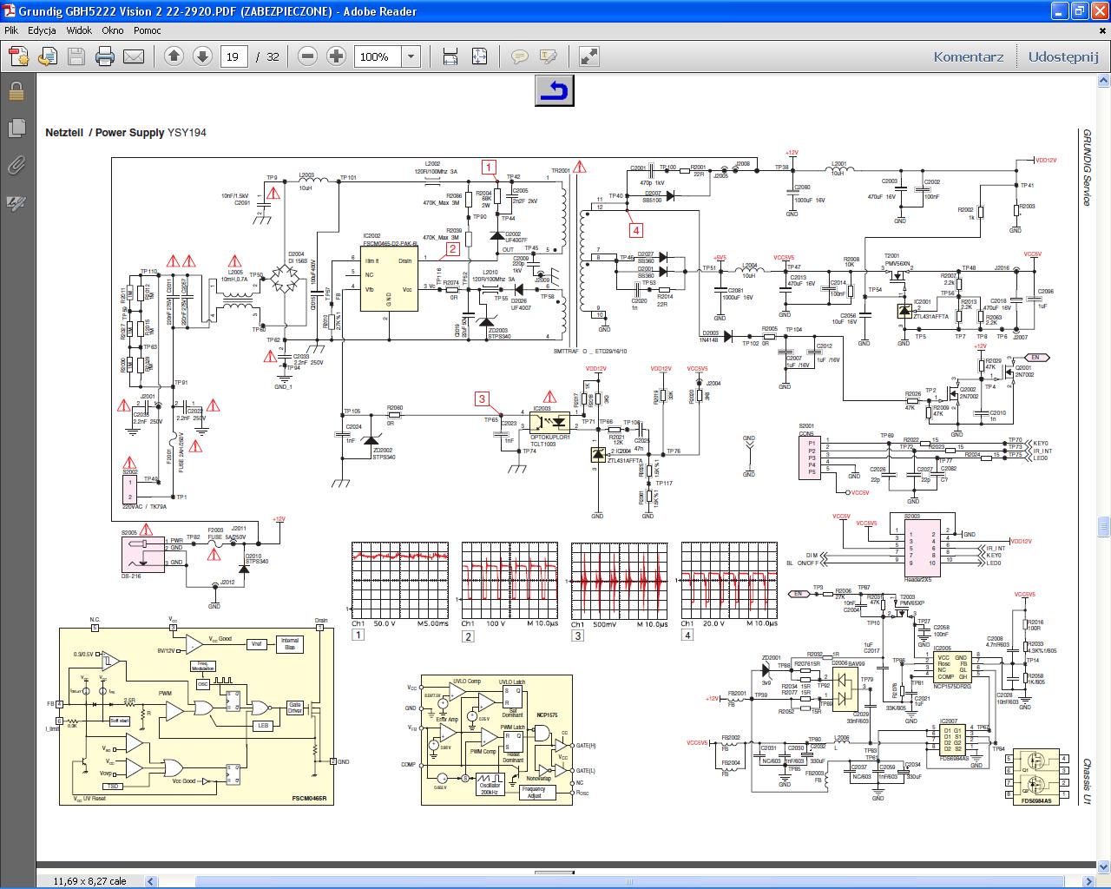The height and width of the screenshot is (889, 1111).
Task: Click the blue back arrow button
Action: 555,90
